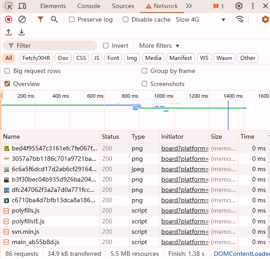Close the DevTools panel

(x=265, y=6)
